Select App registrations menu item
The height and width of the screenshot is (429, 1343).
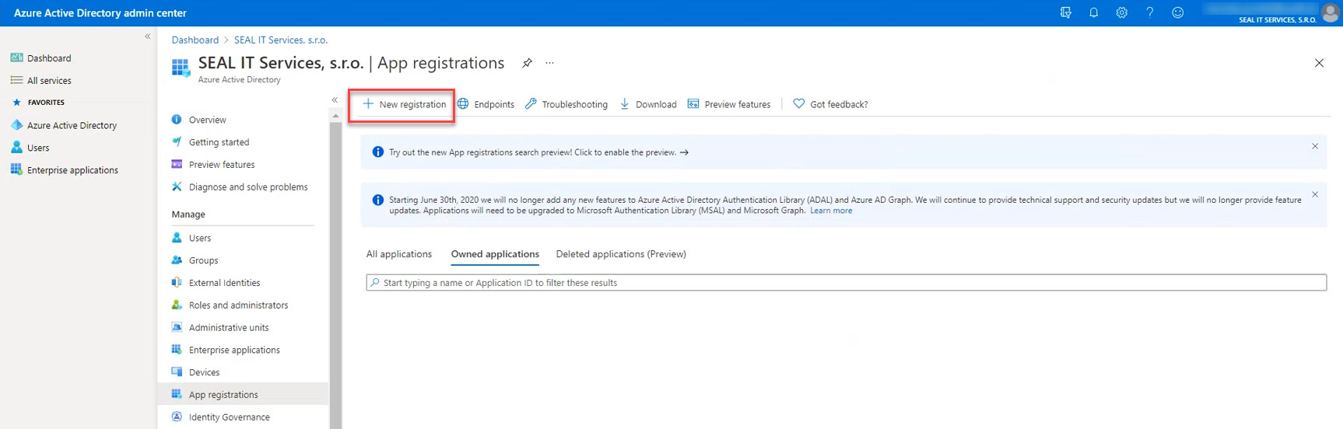(x=243, y=395)
